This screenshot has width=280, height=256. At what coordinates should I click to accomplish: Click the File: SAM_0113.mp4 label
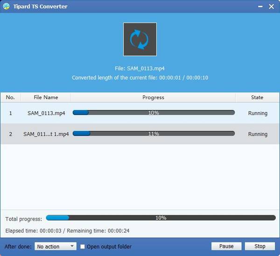[x=140, y=69]
